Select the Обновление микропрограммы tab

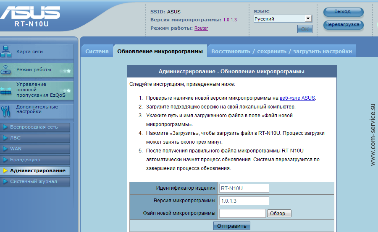coord(160,51)
